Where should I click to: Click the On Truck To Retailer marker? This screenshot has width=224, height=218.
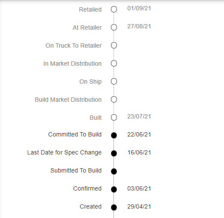pyautogui.click(x=114, y=45)
